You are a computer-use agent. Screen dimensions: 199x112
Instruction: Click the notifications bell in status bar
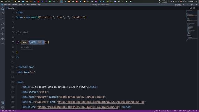[197, 111]
